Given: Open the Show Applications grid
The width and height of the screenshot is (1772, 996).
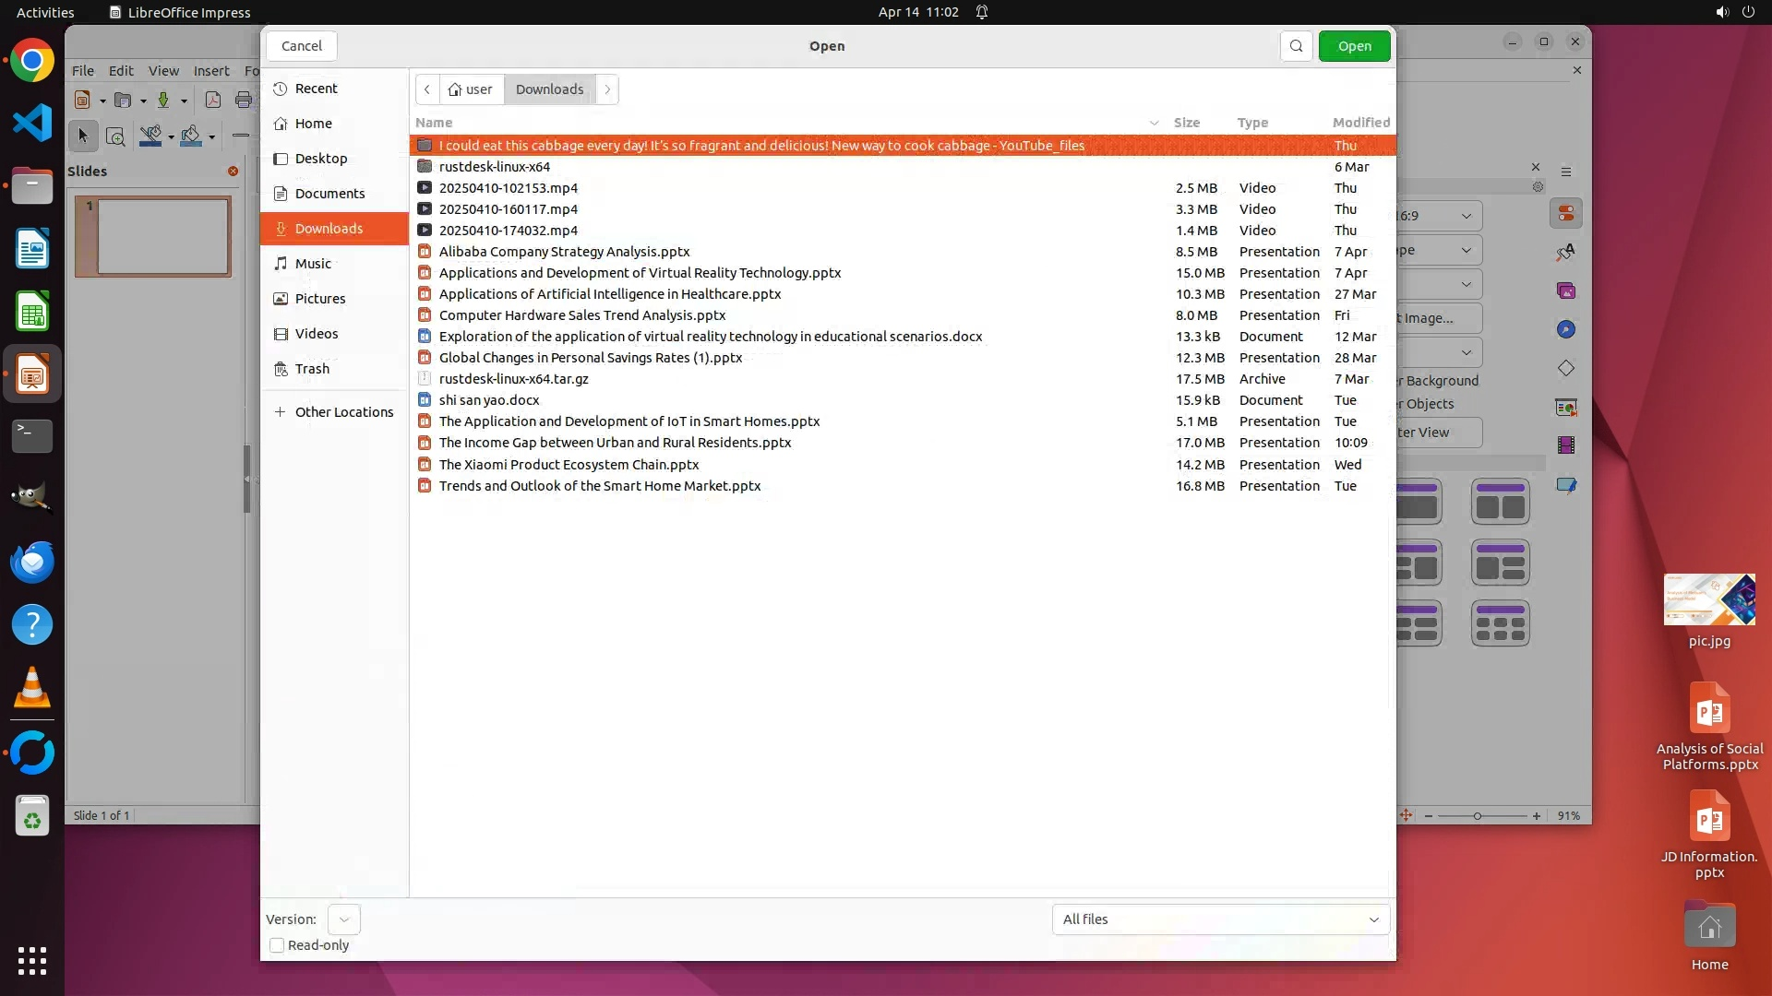Looking at the screenshot, I should tap(32, 960).
